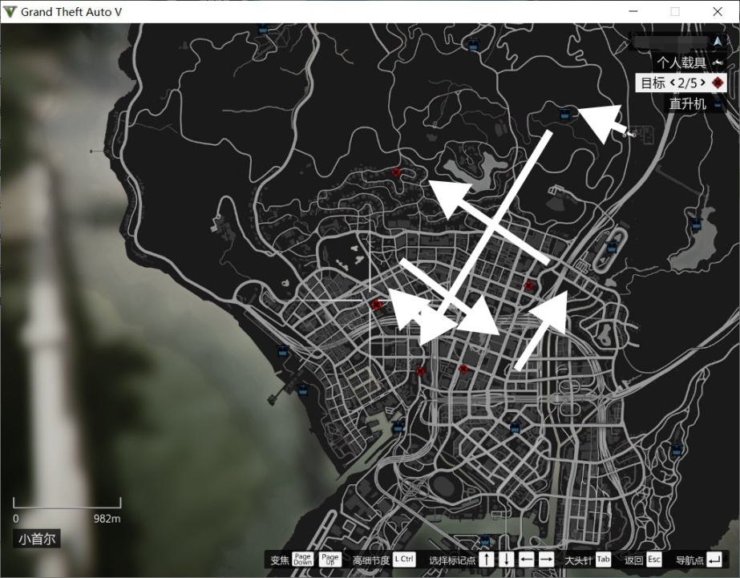Click the easternmost red target blip
This screenshot has height=578, width=740.
(x=528, y=285)
